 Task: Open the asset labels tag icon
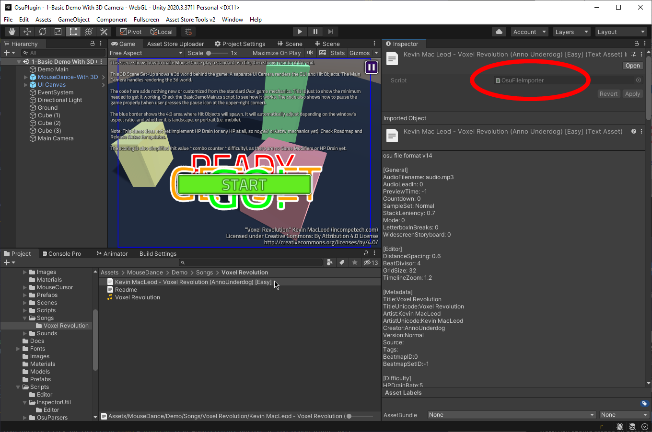pyautogui.click(x=644, y=403)
